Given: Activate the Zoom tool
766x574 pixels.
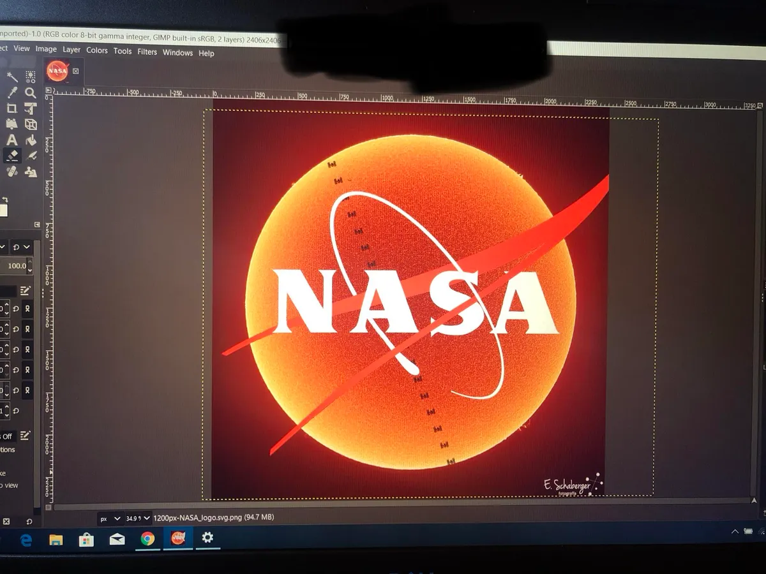Looking at the screenshot, I should pos(31,92).
